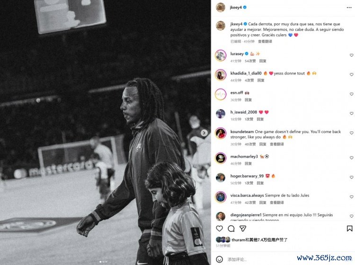
Task: Open jkeey4's profile picture in header
Action: 221,8
